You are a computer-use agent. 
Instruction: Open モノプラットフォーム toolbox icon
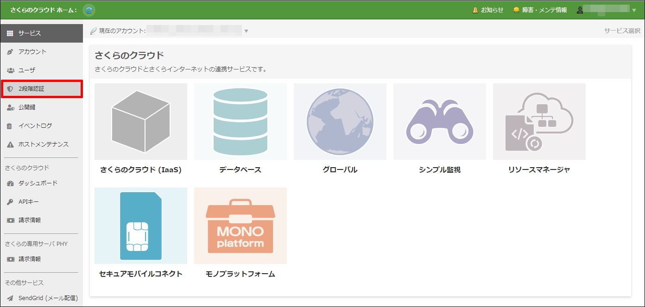(x=240, y=226)
